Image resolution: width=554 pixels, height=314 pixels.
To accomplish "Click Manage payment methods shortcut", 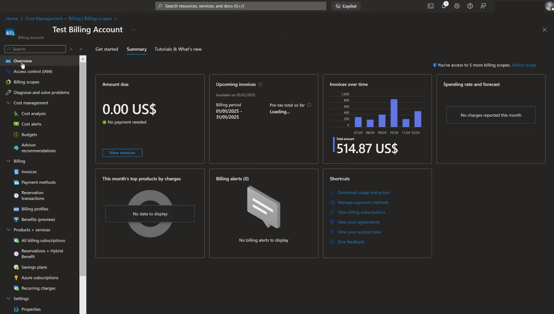I will [363, 202].
